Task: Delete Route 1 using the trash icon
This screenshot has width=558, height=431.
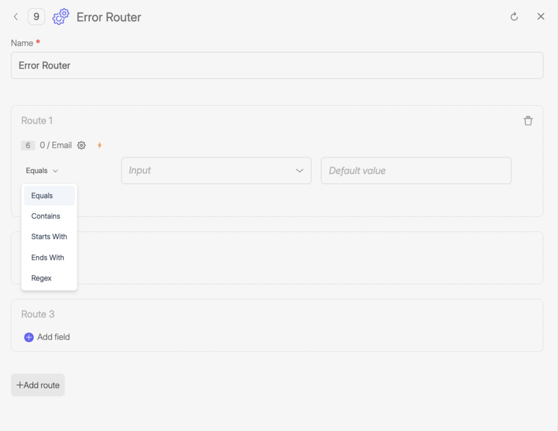Action: [x=527, y=120]
